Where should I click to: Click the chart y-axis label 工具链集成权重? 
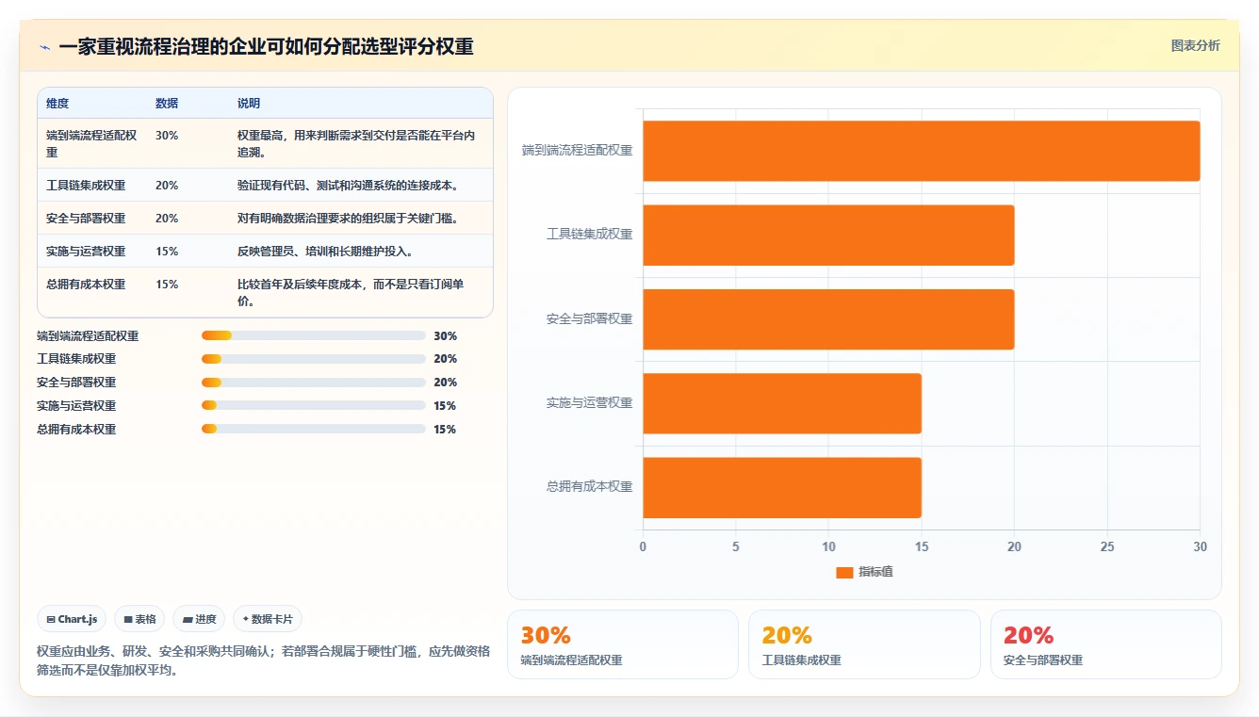tap(590, 234)
